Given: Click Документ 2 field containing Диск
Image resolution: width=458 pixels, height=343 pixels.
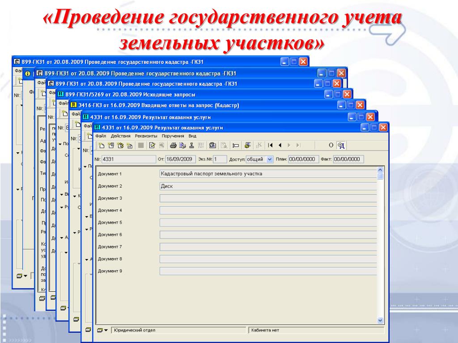Looking at the screenshot, I should [268, 186].
